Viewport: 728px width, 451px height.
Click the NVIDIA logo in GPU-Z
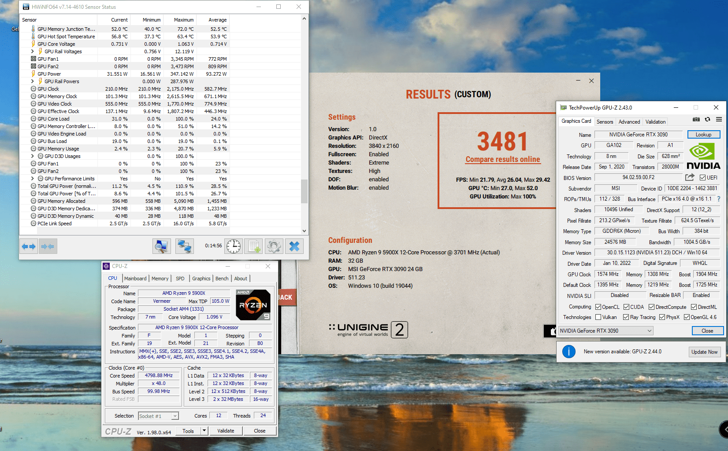tap(703, 156)
